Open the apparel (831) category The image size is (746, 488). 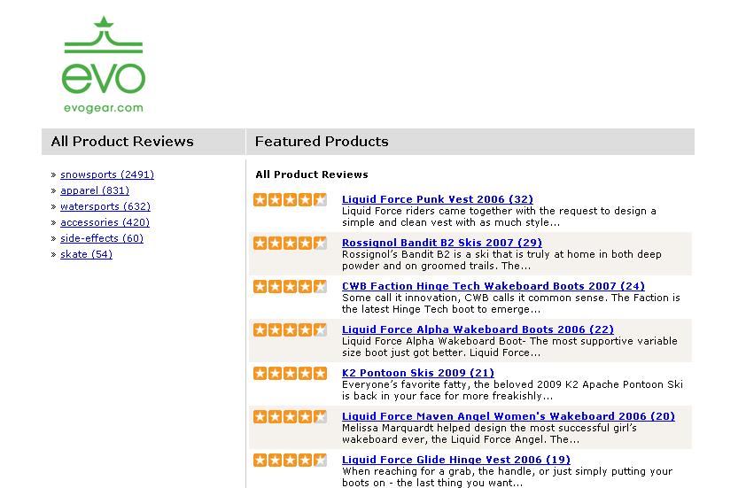click(x=95, y=190)
